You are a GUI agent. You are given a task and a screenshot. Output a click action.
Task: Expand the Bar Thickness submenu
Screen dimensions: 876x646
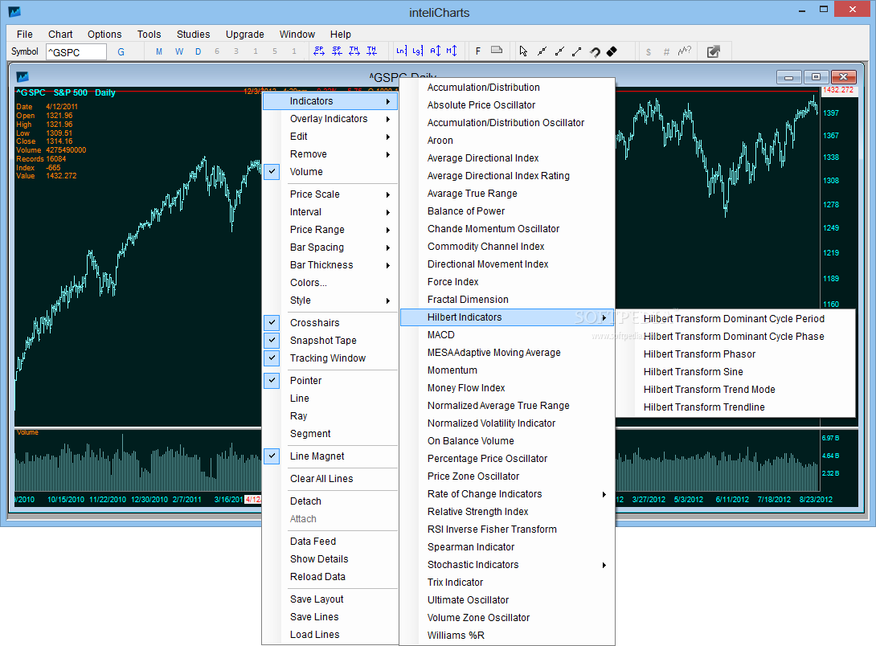coord(330,265)
